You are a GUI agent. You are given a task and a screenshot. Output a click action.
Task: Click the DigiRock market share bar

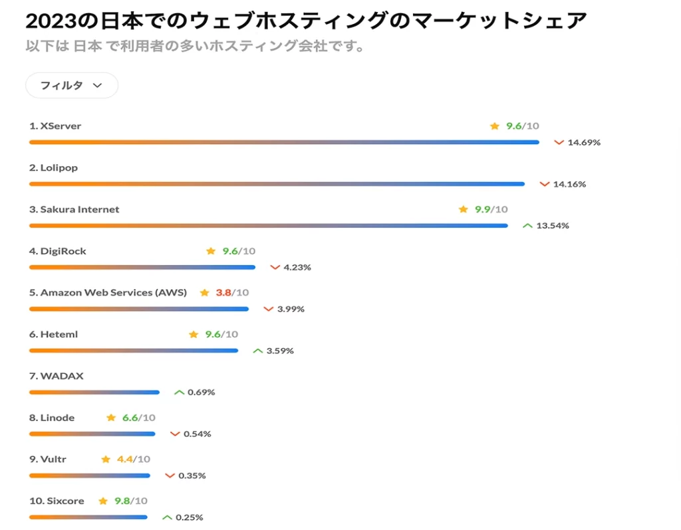(x=142, y=268)
